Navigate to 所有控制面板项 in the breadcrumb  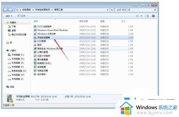(43, 10)
